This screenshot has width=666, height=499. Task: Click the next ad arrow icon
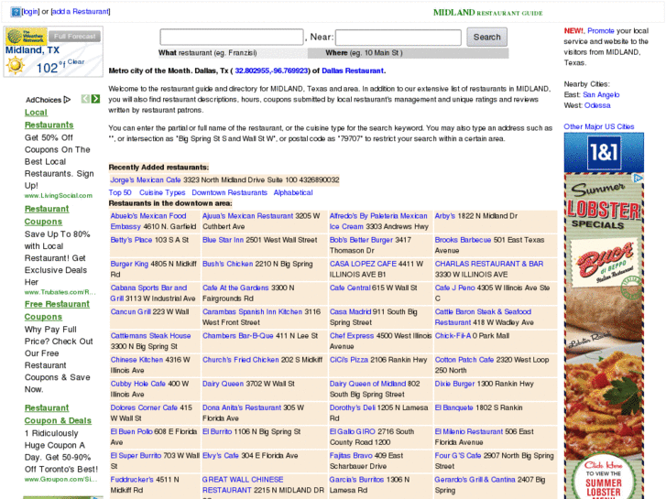click(95, 99)
